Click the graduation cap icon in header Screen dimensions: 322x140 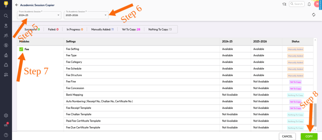coord(284,4)
